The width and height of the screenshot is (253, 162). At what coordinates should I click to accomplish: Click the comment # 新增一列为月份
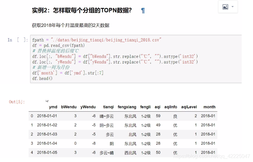51,67
